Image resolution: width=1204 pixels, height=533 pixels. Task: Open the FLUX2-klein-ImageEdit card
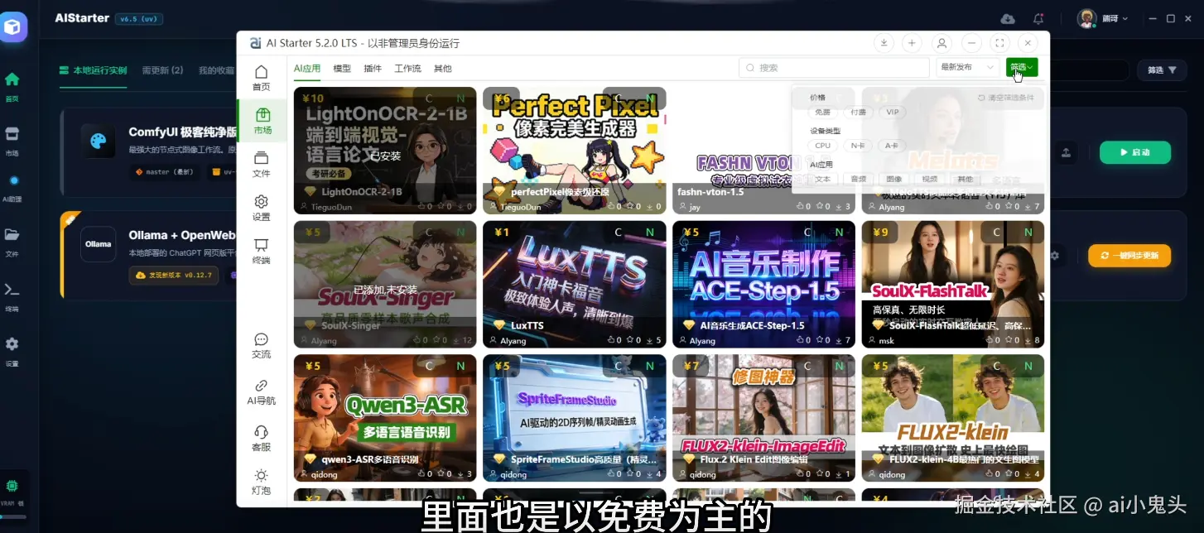click(x=763, y=418)
